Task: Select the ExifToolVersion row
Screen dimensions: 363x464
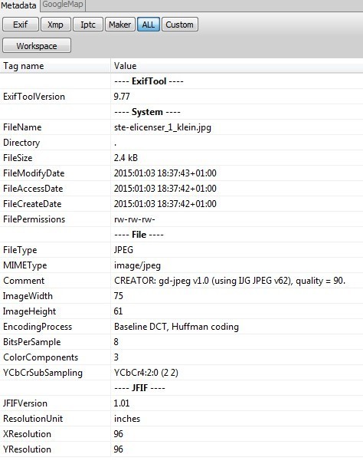Action: pyautogui.click(x=181, y=97)
